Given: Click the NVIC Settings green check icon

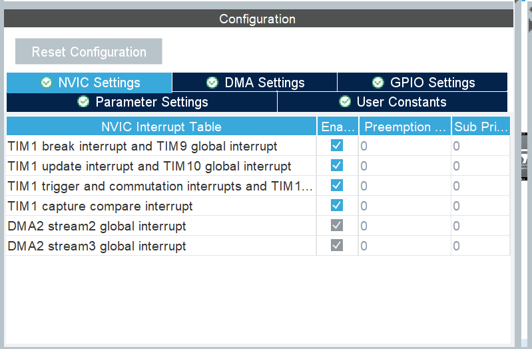Looking at the screenshot, I should pyautogui.click(x=47, y=83).
